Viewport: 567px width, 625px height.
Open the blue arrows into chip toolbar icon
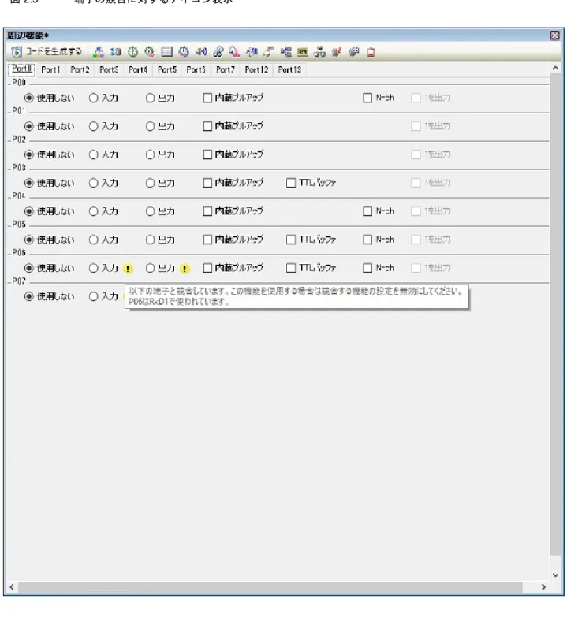click(252, 52)
